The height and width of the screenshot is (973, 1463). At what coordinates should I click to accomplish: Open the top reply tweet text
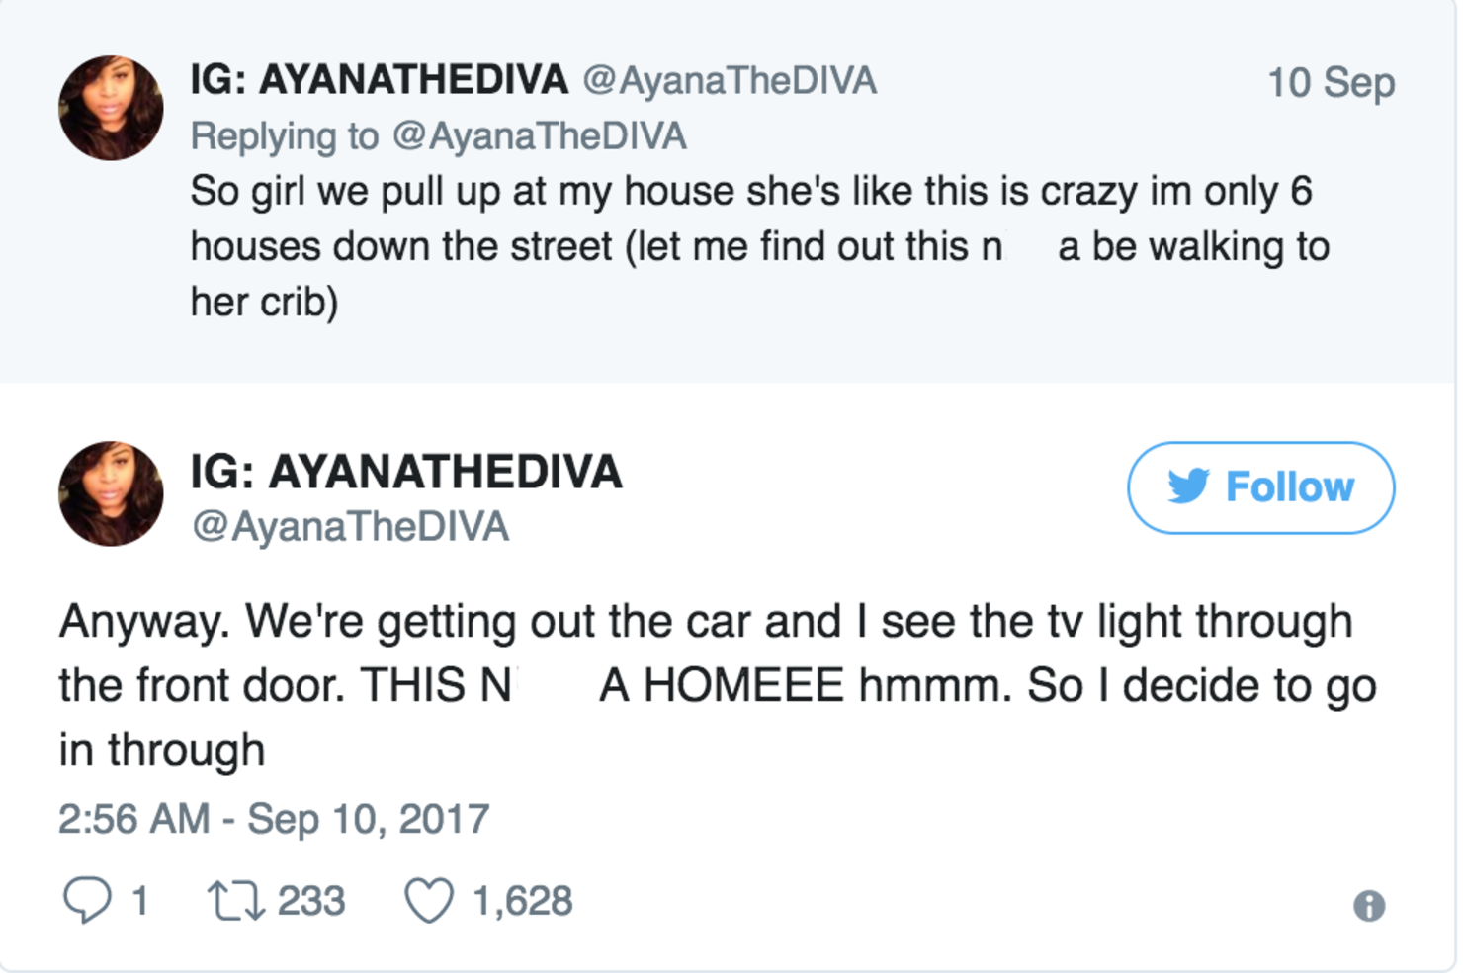click(759, 246)
